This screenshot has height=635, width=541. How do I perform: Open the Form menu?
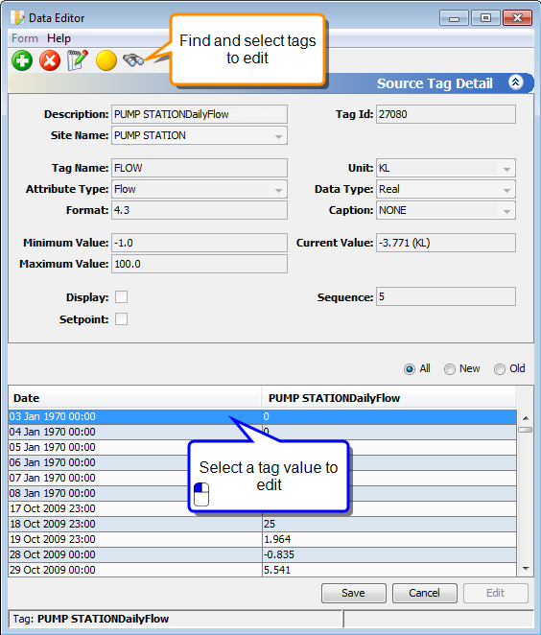[x=25, y=38]
